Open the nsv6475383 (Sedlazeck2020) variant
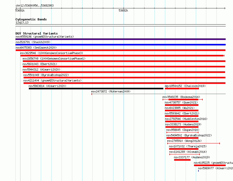233x181 pixels. (x=36, y=48)
